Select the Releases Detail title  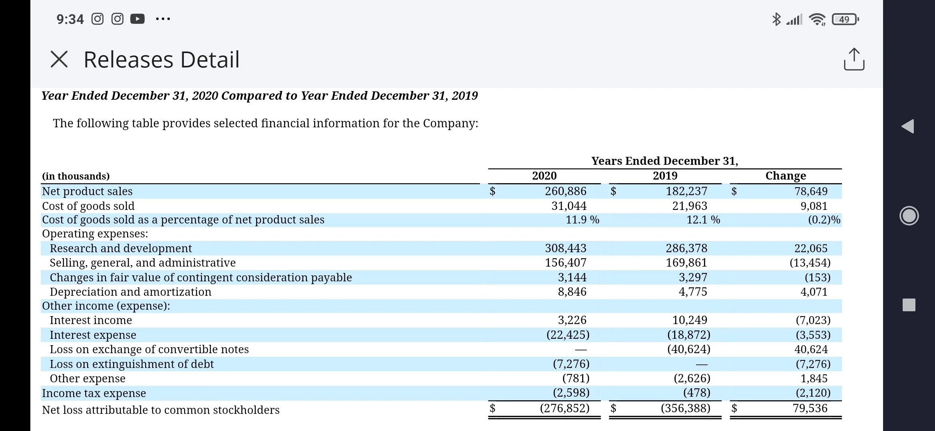click(161, 59)
